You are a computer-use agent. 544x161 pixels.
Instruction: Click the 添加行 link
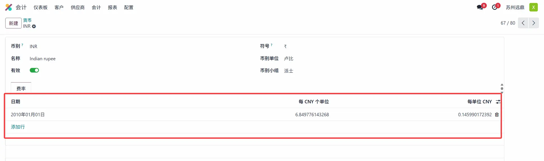(x=18, y=127)
